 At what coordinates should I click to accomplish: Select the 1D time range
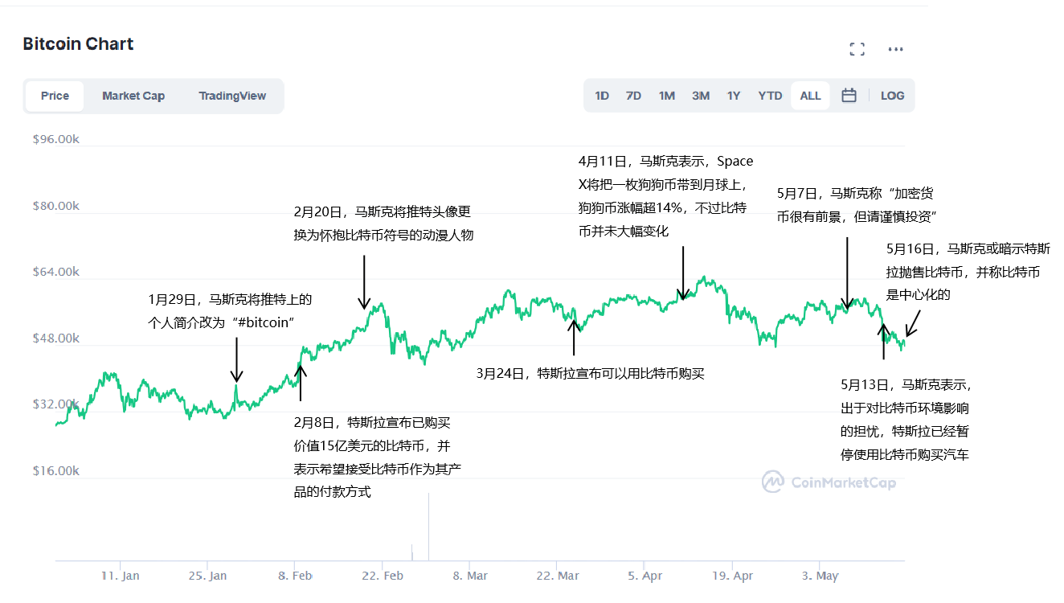(602, 96)
